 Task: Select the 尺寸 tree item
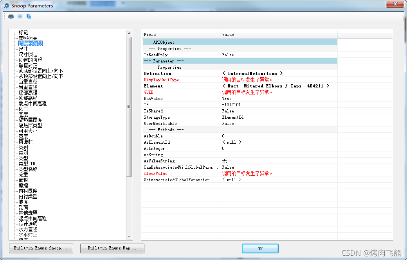23,49
